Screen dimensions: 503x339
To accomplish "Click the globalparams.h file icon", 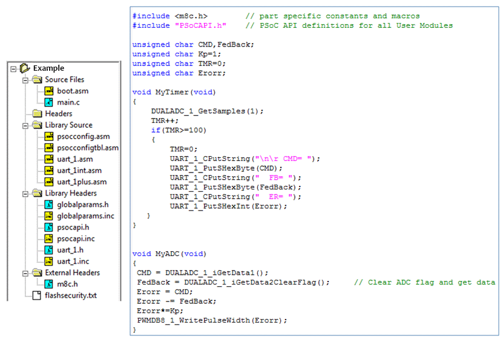I will 50,205.
